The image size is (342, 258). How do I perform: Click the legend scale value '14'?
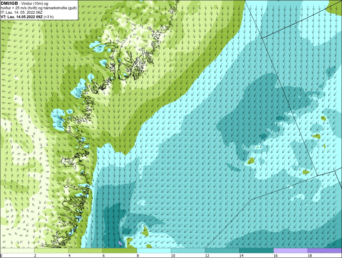click(241, 256)
